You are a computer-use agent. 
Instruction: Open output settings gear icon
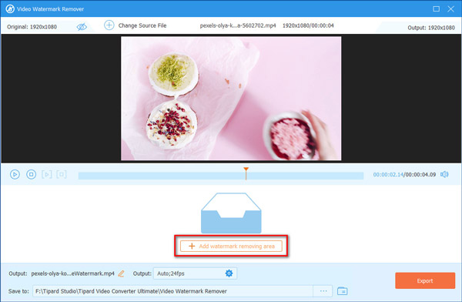click(x=229, y=273)
